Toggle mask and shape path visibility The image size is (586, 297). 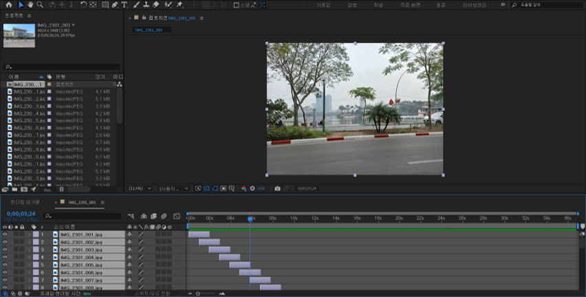point(215,188)
